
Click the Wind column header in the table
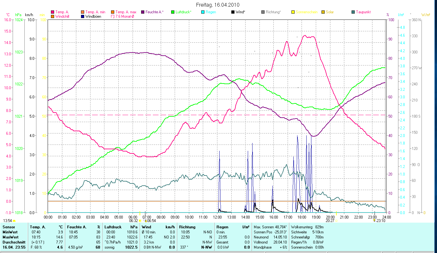point(146,227)
